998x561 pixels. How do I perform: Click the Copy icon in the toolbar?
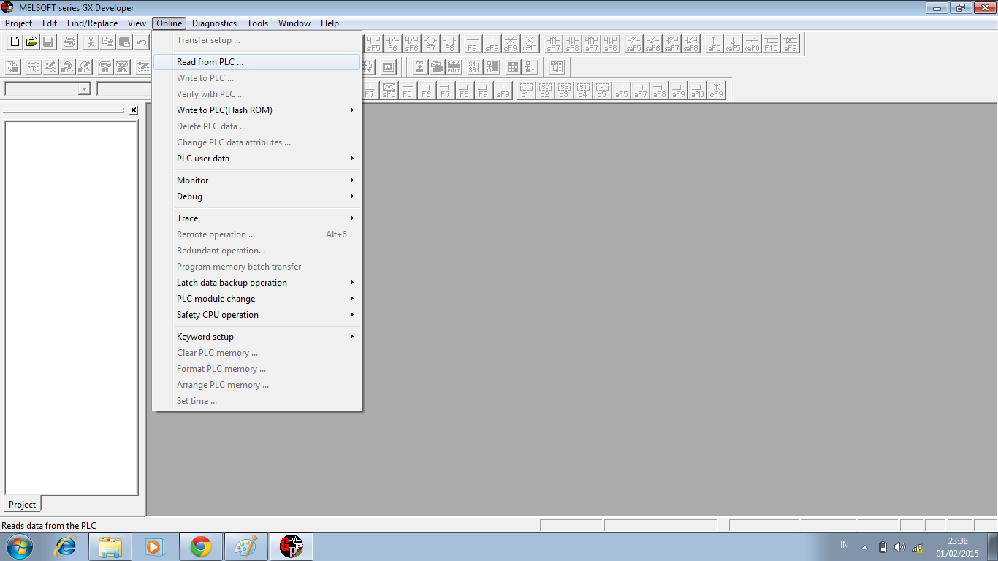click(x=107, y=42)
